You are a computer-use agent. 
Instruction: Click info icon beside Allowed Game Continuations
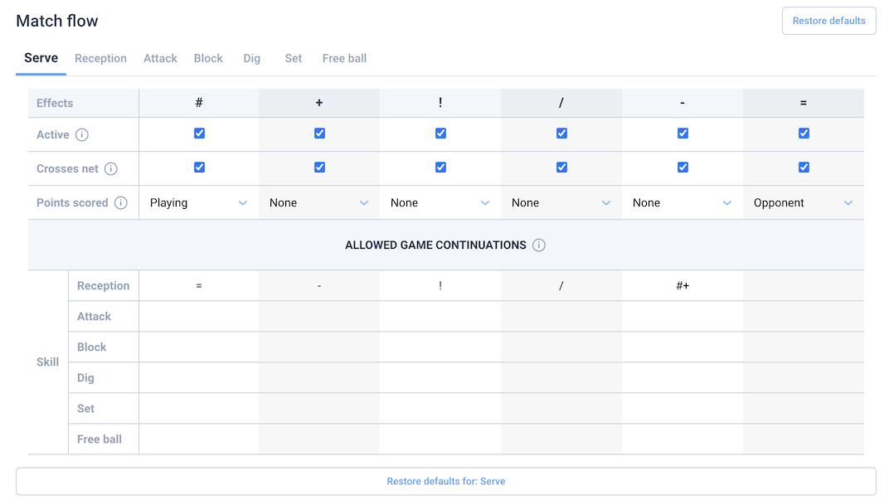(x=539, y=245)
